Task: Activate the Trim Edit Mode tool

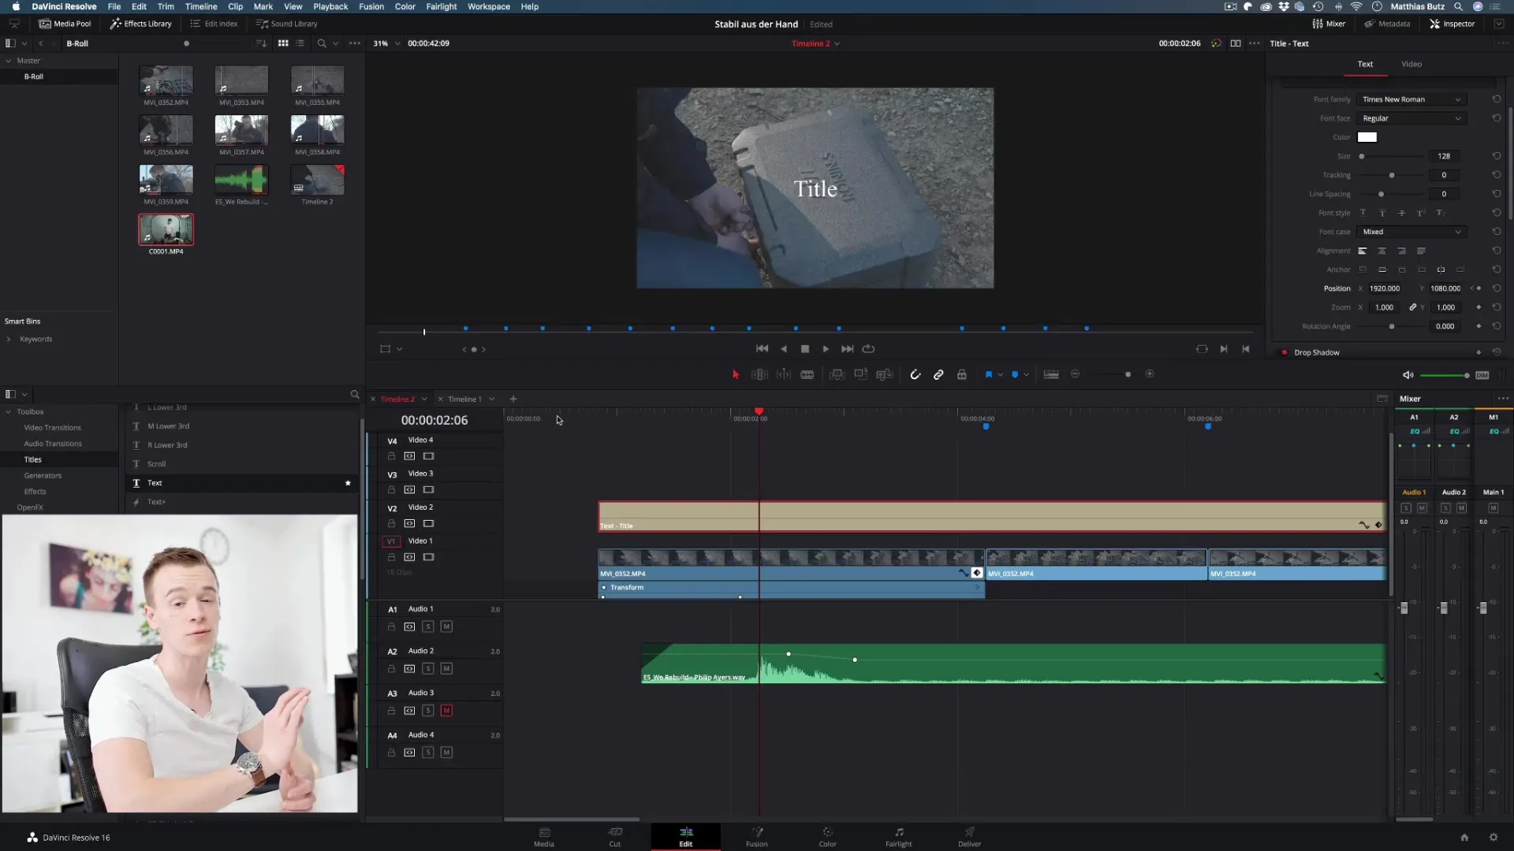Action: pos(759,375)
